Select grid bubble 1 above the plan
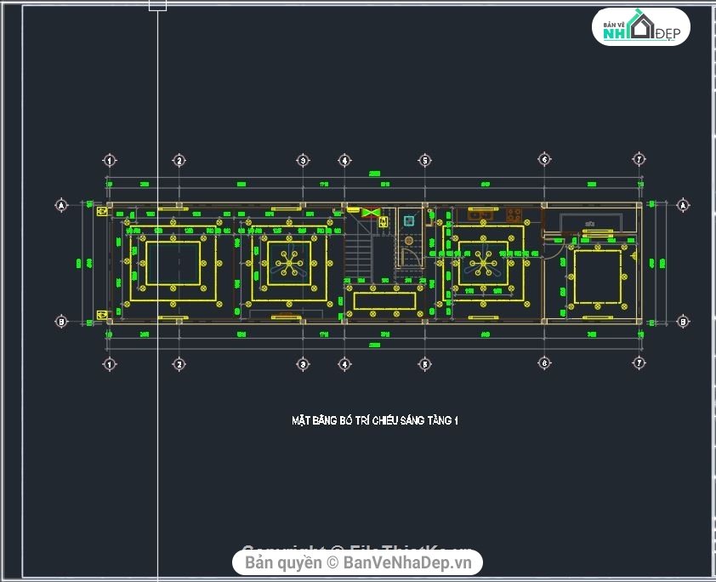This screenshot has width=716, height=582. pos(109,160)
